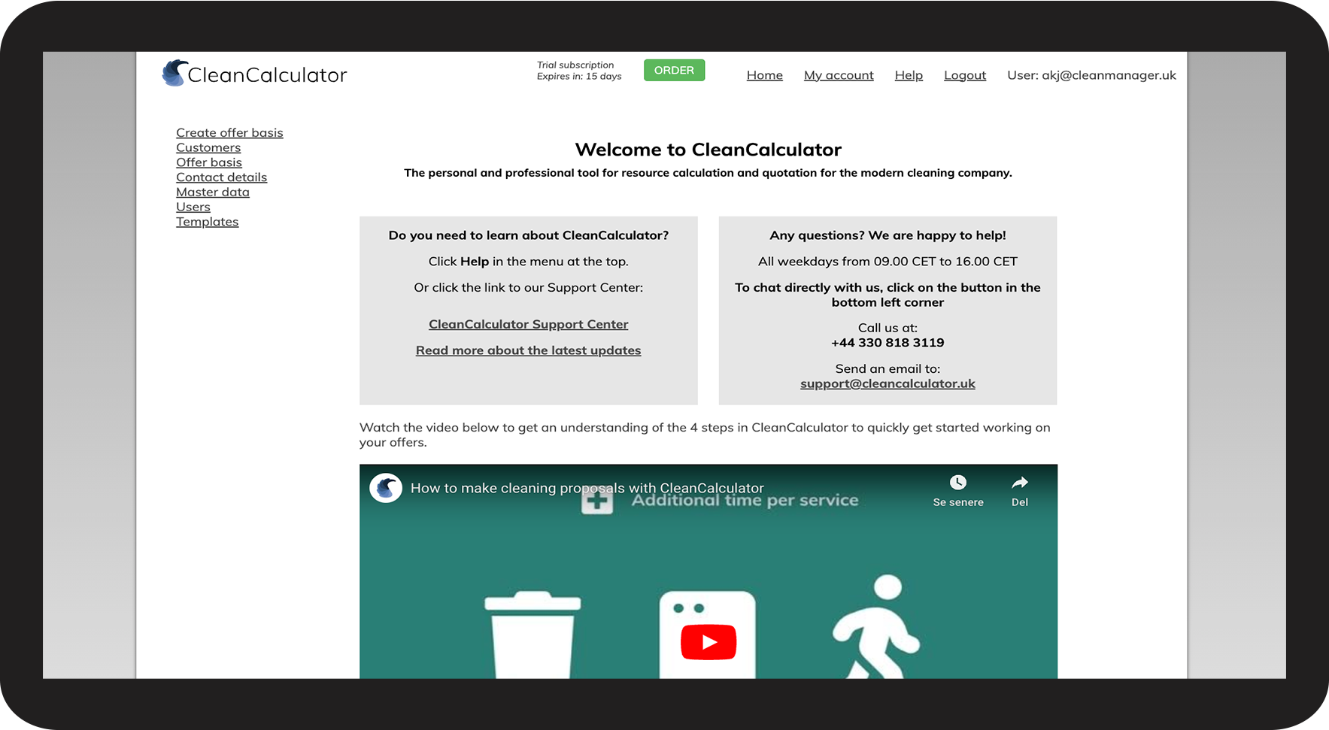Image resolution: width=1329 pixels, height=730 pixels.
Task: Go to Home in top navigation
Action: (x=765, y=75)
